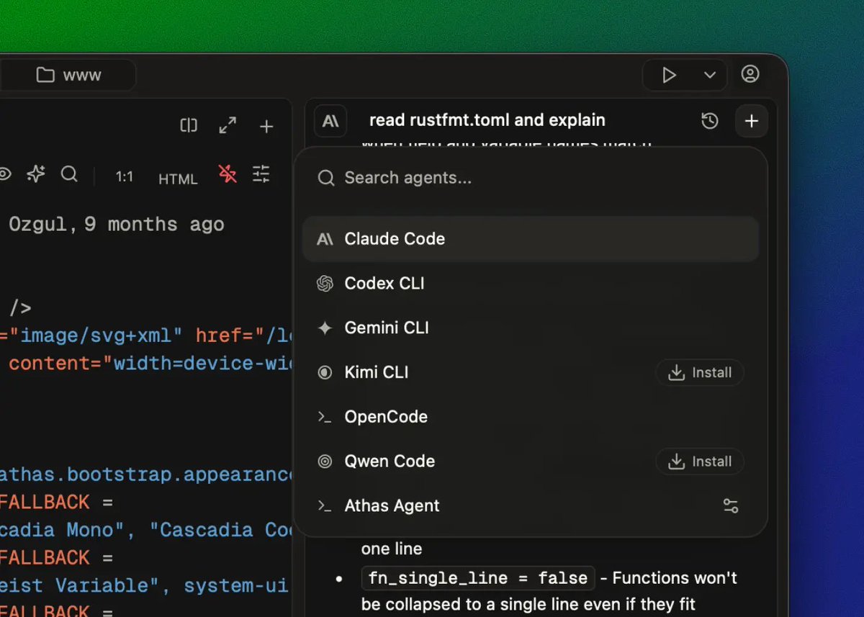Toggle the eye preview icon
The height and width of the screenshot is (617, 864).
pos(4,174)
